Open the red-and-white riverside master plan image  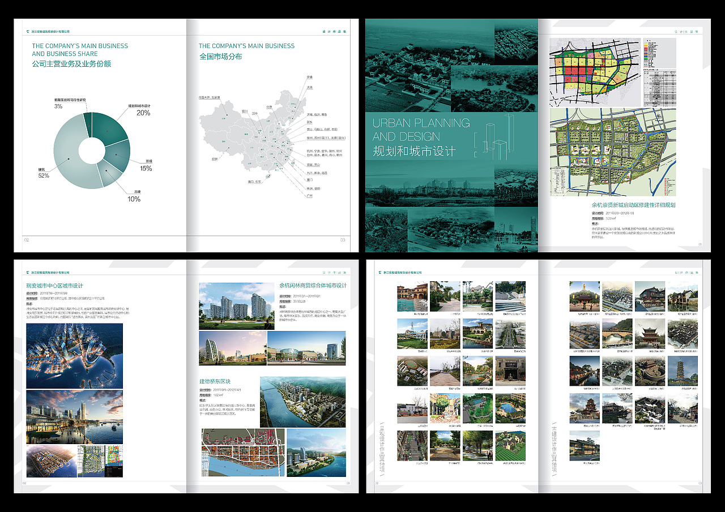click(243, 453)
